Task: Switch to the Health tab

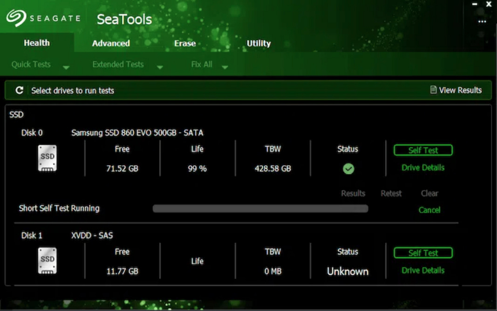Action: pos(37,43)
